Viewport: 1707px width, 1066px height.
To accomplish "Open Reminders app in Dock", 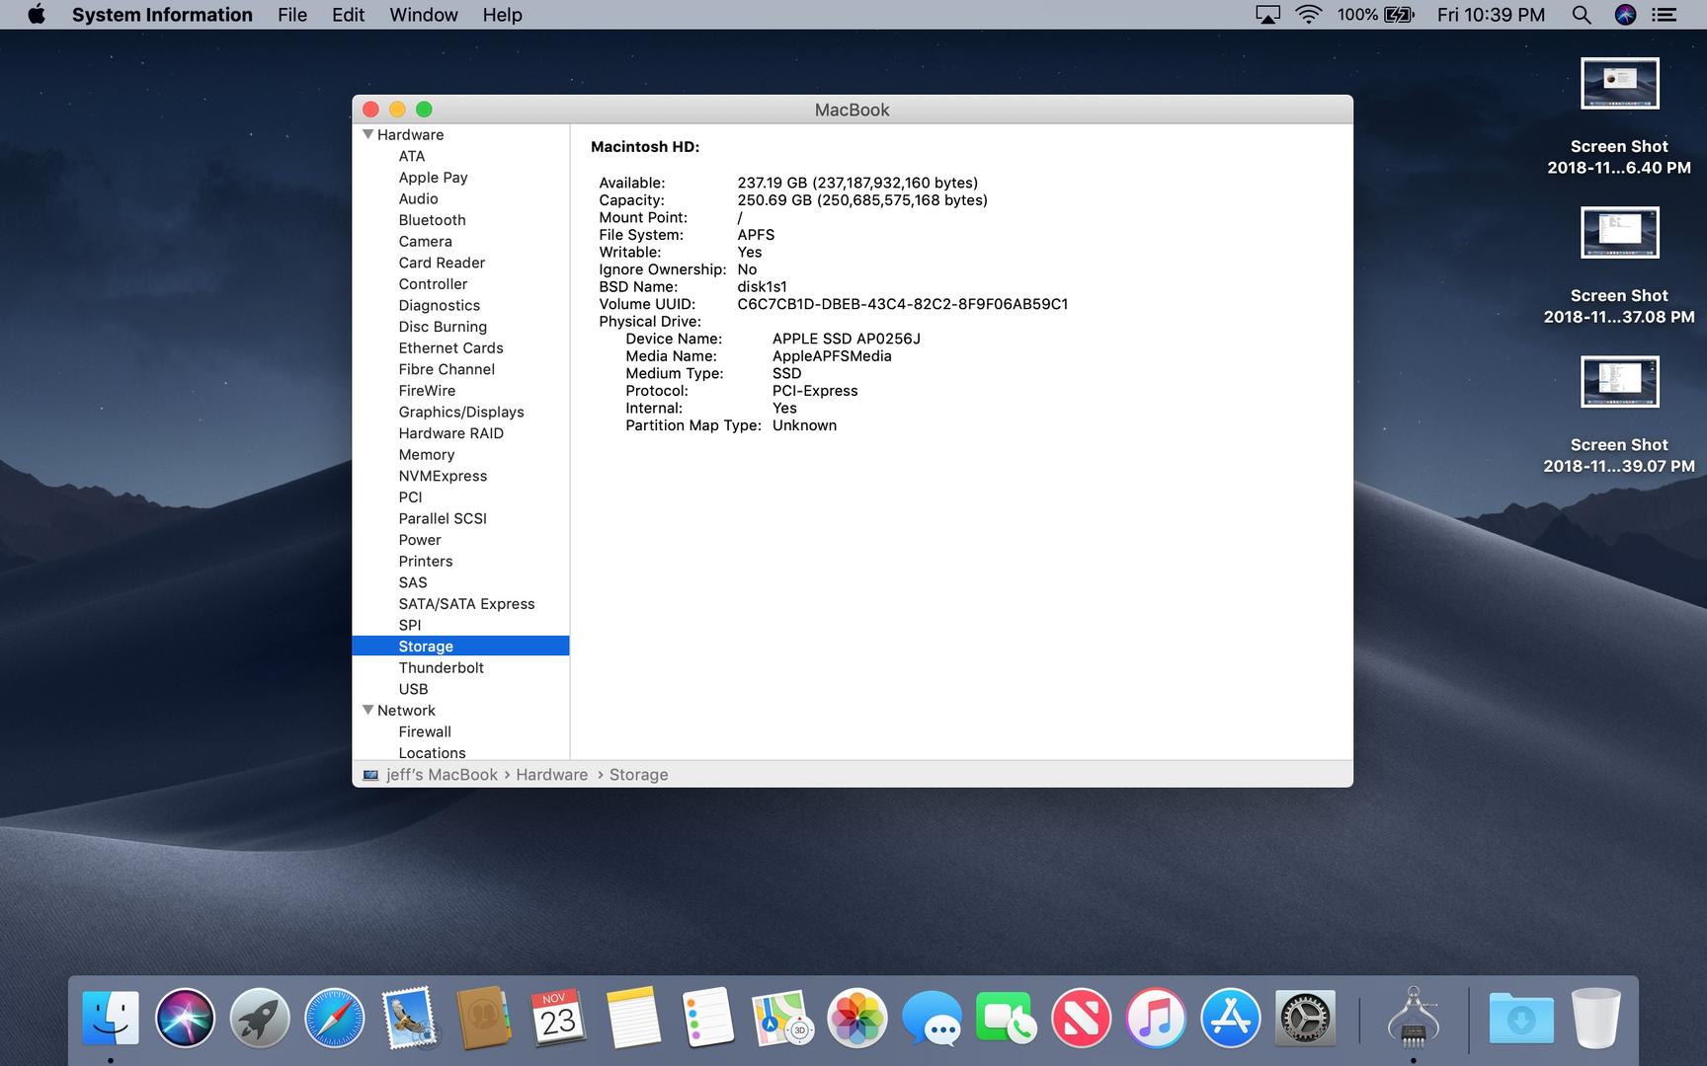I will point(707,1017).
